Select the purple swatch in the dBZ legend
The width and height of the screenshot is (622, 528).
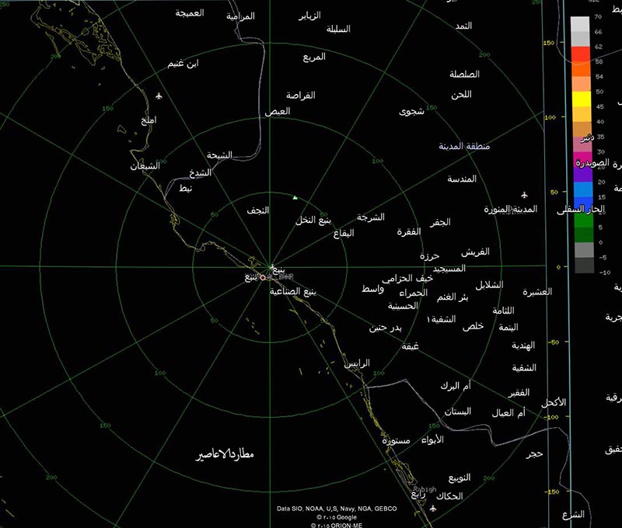pyautogui.click(x=582, y=174)
